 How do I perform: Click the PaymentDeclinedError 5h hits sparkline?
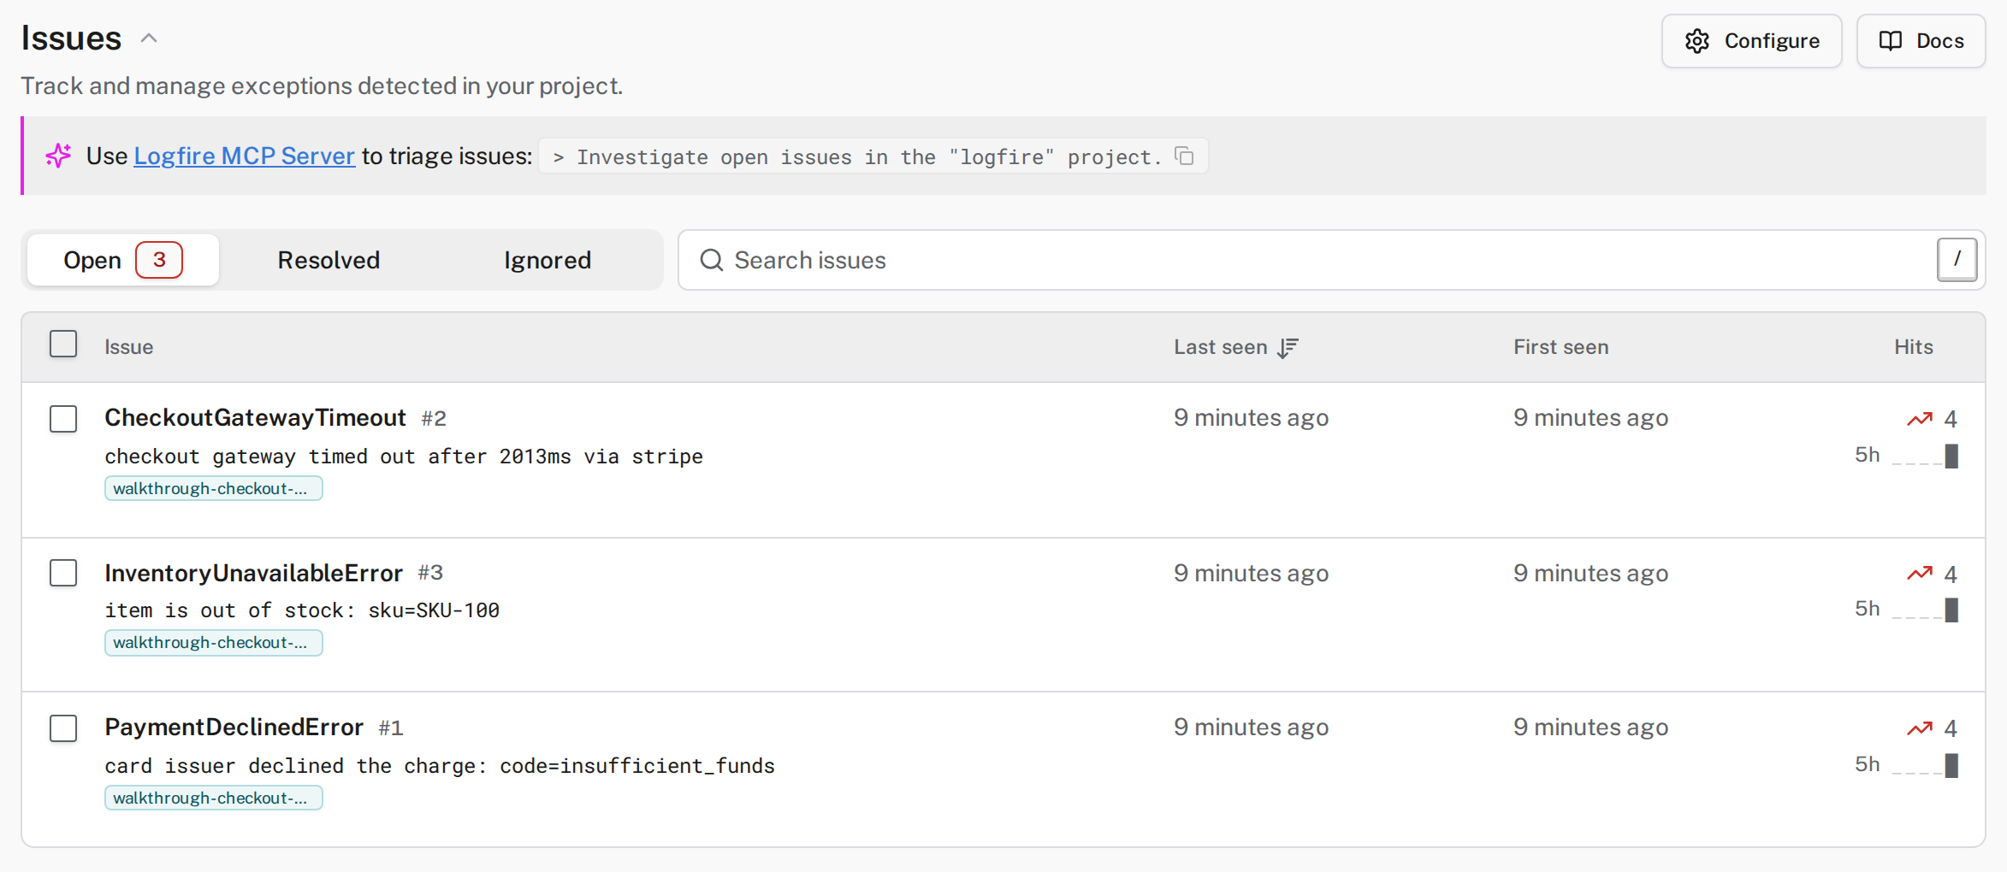click(x=1925, y=765)
